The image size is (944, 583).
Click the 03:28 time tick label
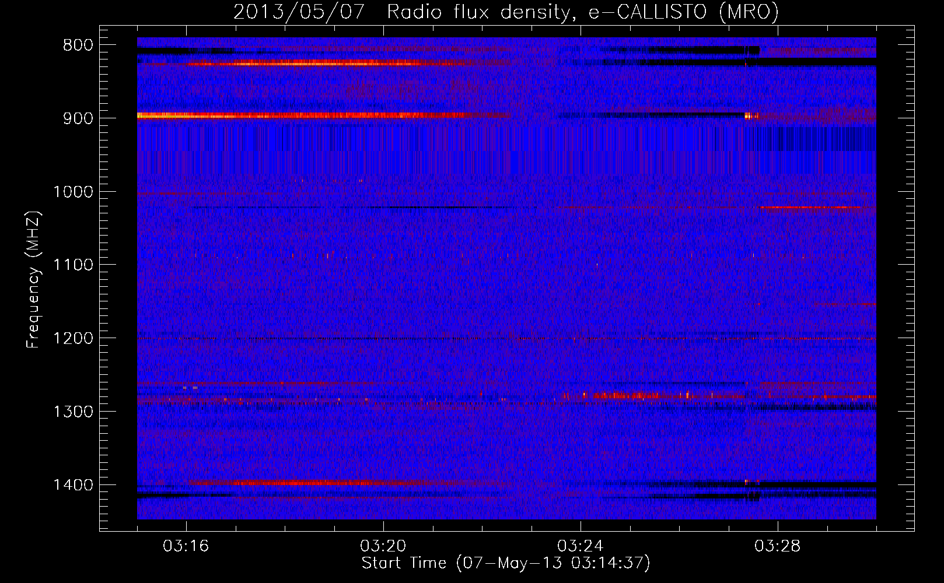click(x=777, y=546)
